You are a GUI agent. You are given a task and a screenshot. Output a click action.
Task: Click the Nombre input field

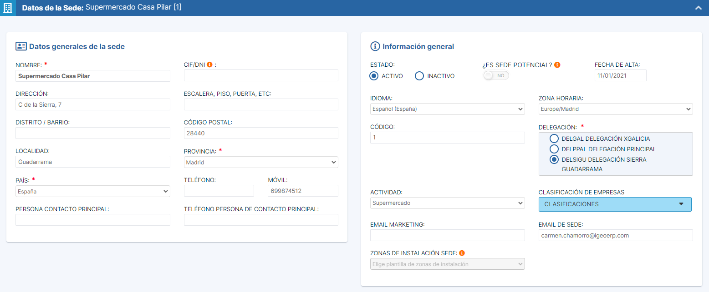93,76
